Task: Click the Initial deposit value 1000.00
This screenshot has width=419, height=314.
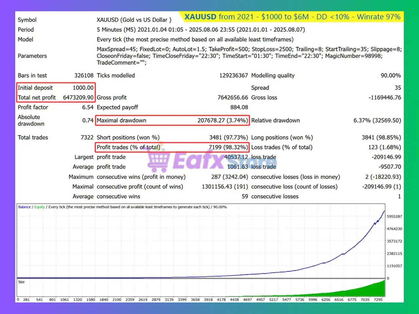Action: (x=83, y=88)
